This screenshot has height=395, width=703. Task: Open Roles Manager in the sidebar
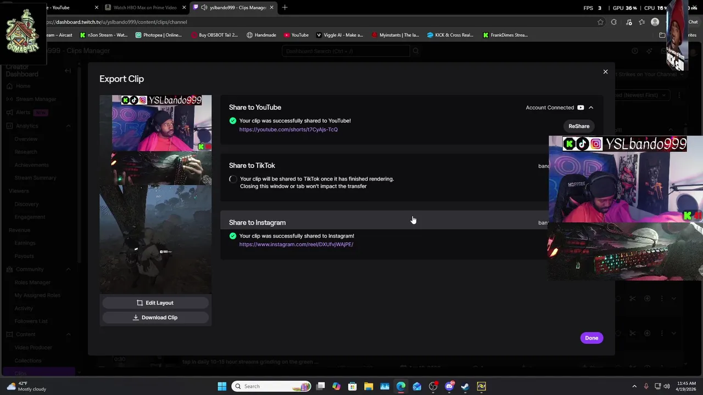(x=32, y=283)
